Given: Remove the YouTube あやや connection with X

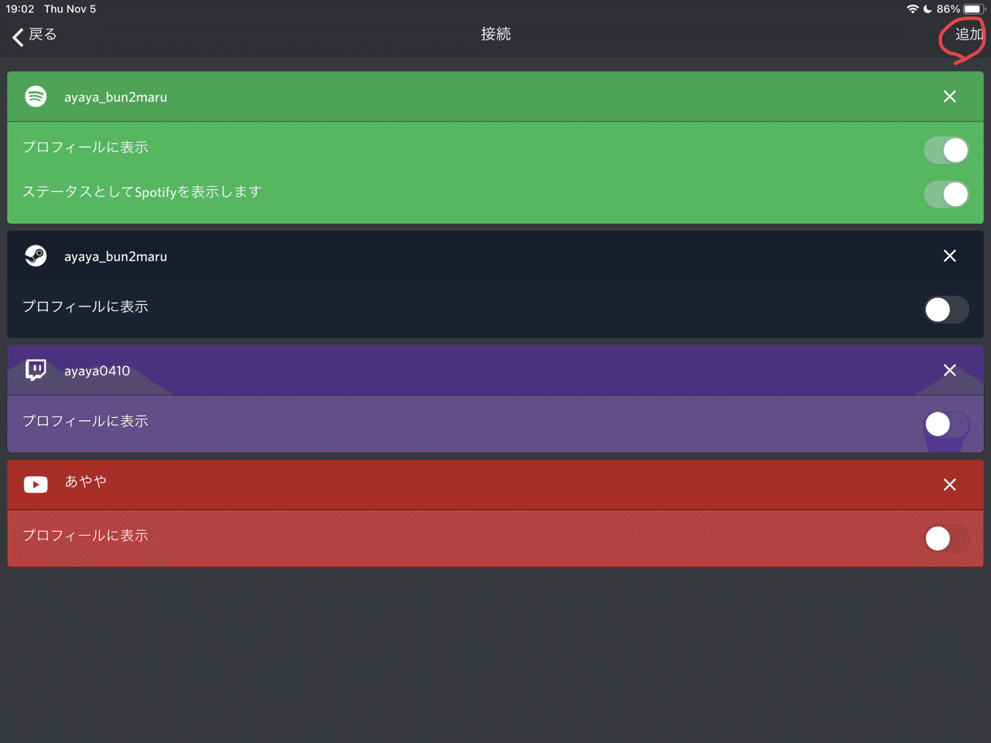Looking at the screenshot, I should (x=950, y=485).
